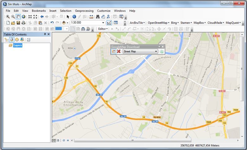Click the Change Layout icon

point(83,29)
